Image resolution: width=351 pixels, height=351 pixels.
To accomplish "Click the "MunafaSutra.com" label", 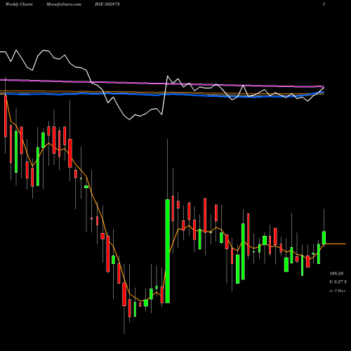I will (x=64, y=4).
